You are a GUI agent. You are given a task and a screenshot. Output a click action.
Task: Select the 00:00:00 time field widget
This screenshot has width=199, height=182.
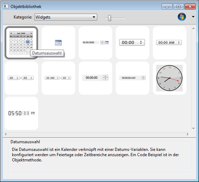pyautogui.click(x=95, y=78)
